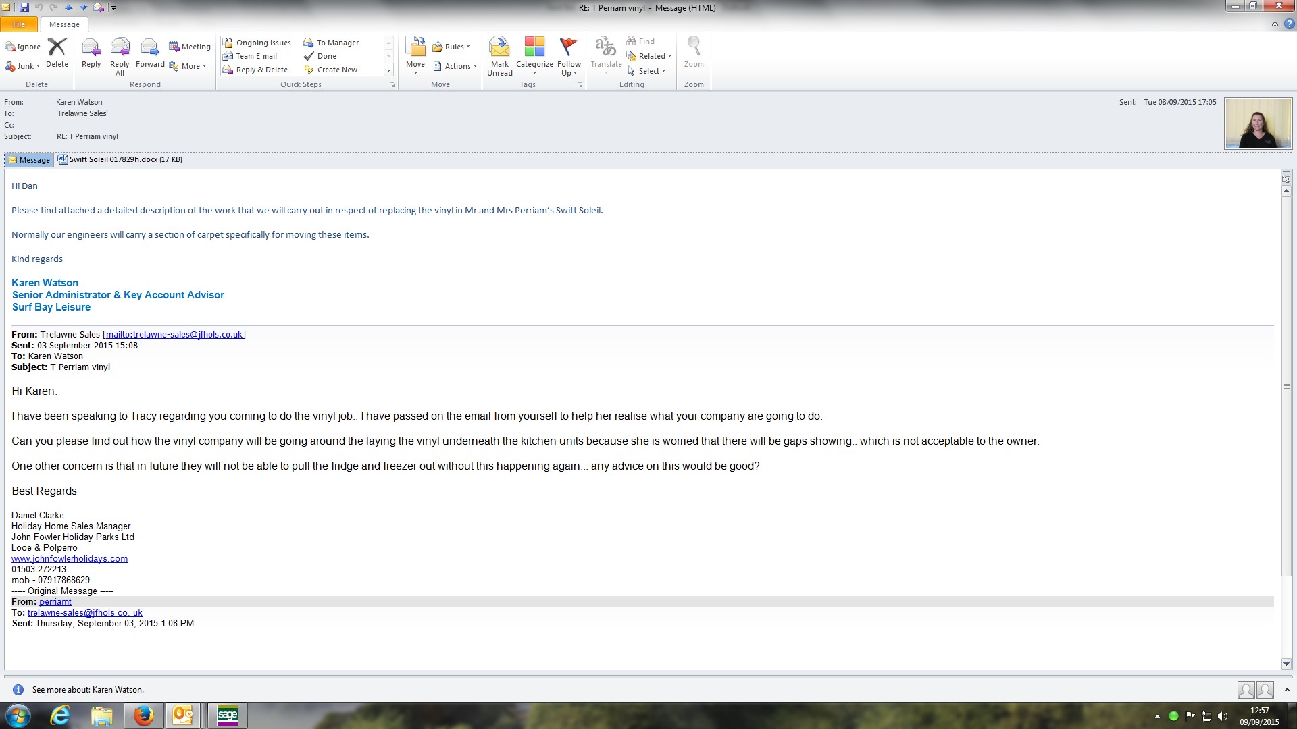1297x729 pixels.
Task: Click the trelawne-sales mailto link
Action: tap(174, 334)
